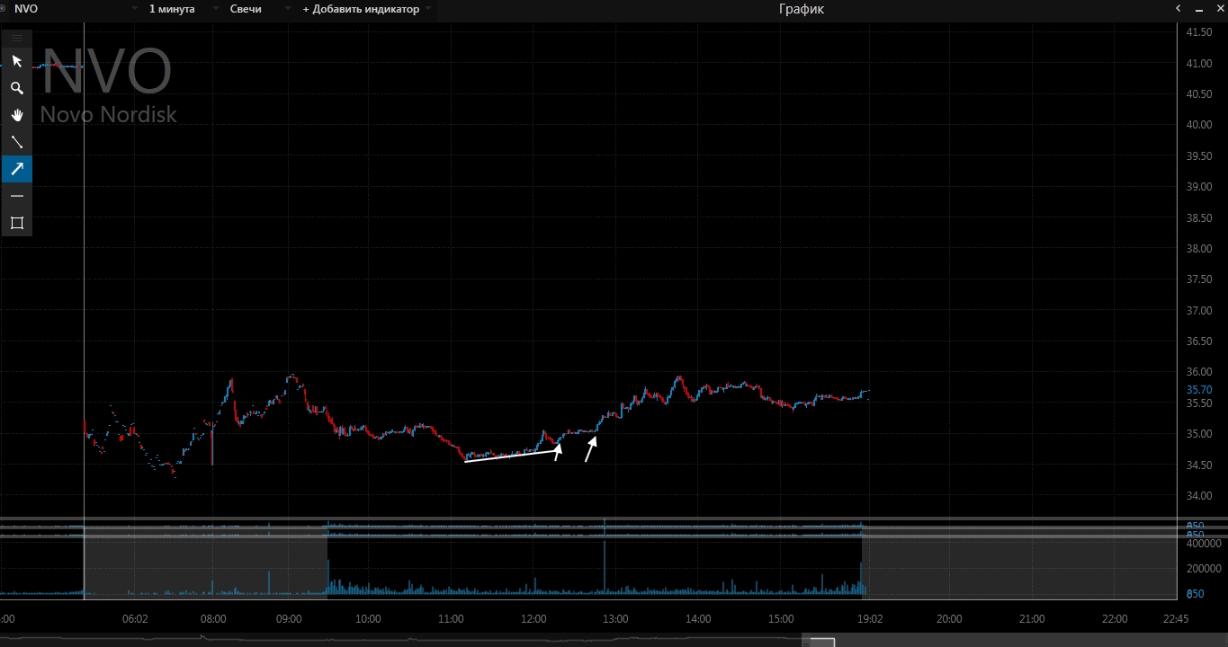Screen dimensions: 1228x647
Task: Click '+ Добавить индикатор' to add indicator
Action: [x=361, y=9]
